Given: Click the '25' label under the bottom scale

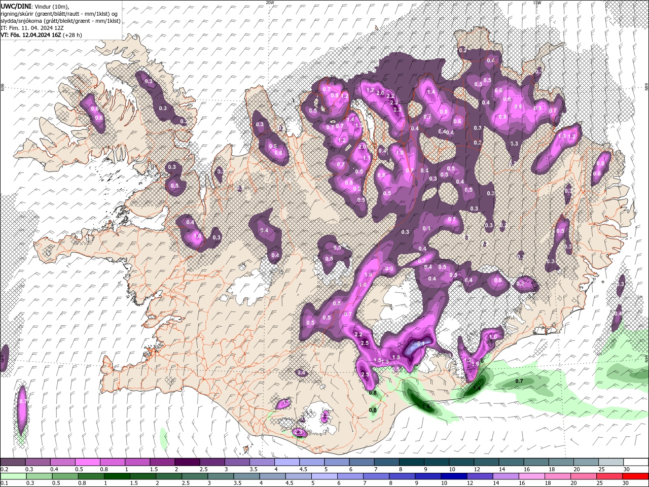Looking at the screenshot, I should (x=599, y=483).
